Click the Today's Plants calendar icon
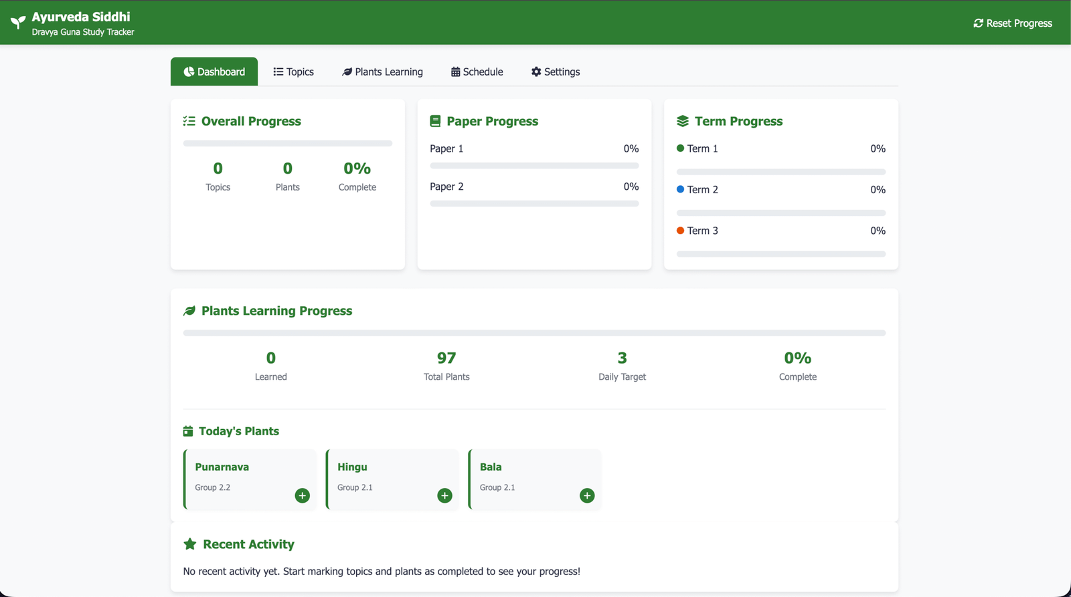 [x=188, y=431]
